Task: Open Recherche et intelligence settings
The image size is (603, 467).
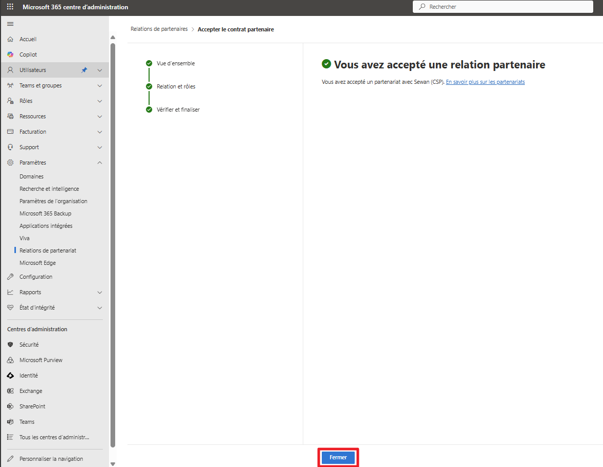Action: [49, 189]
